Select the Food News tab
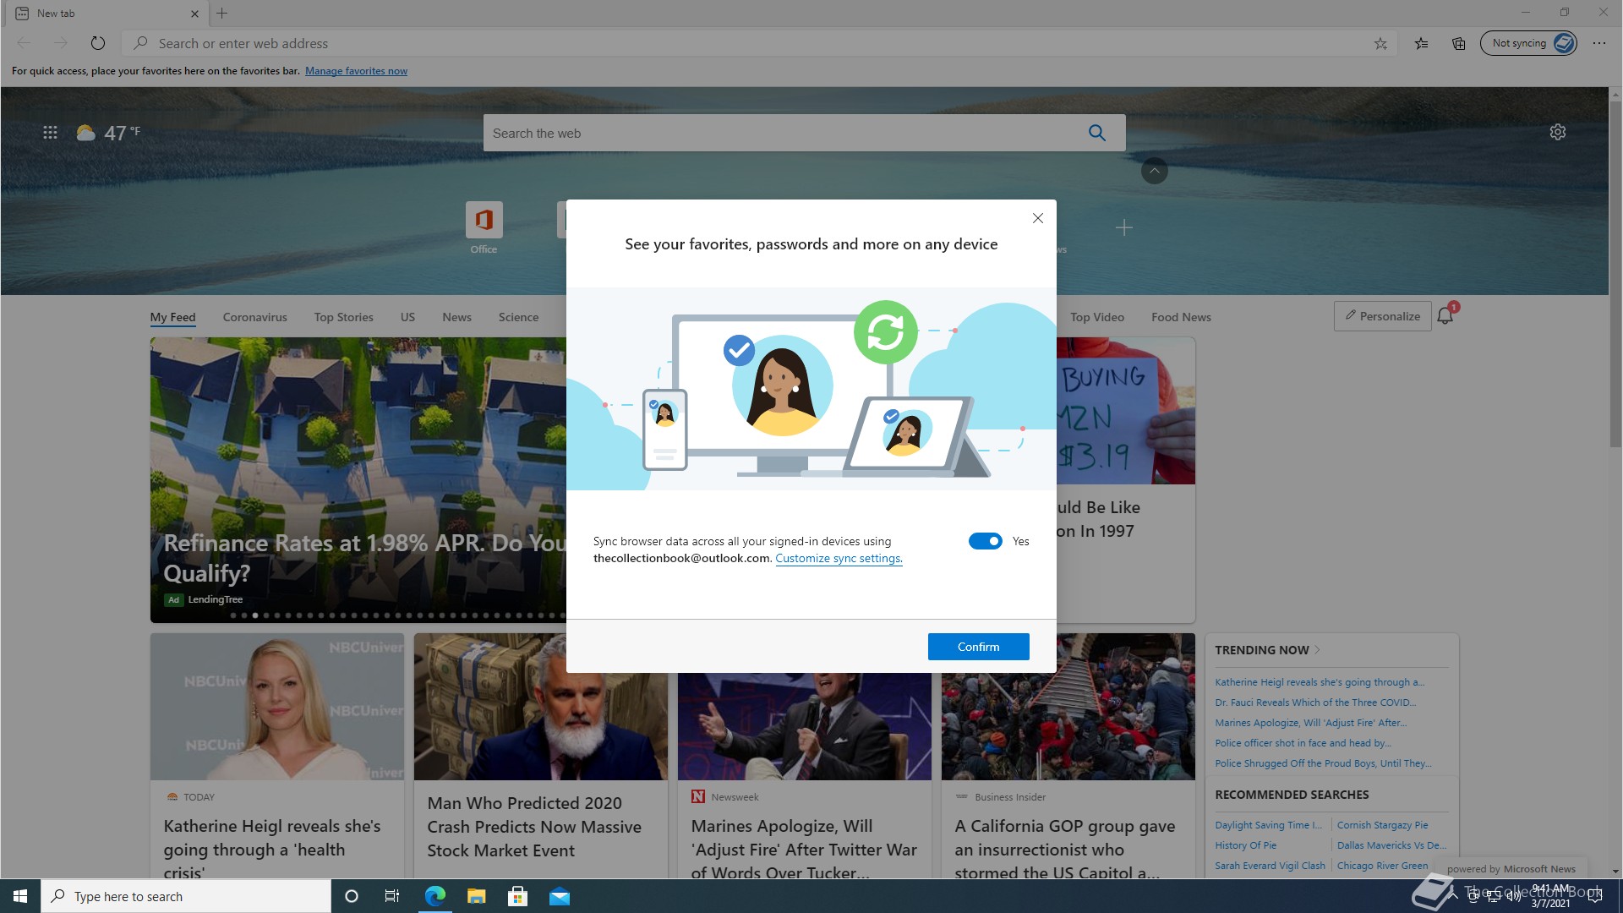Viewport: 1623px width, 913px height. point(1181,317)
